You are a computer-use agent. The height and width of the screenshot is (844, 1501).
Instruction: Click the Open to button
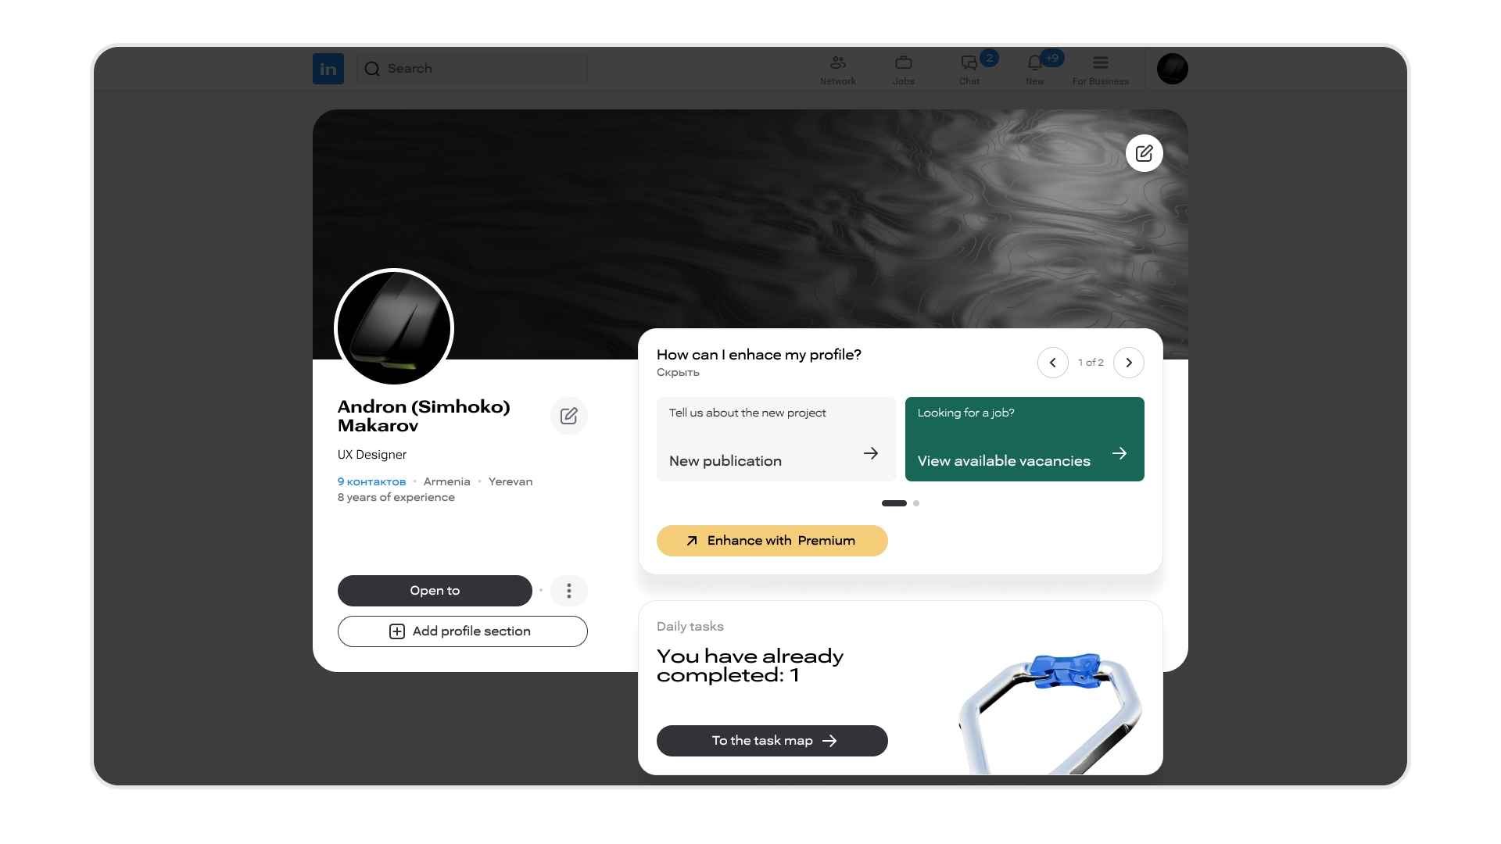pyautogui.click(x=435, y=591)
